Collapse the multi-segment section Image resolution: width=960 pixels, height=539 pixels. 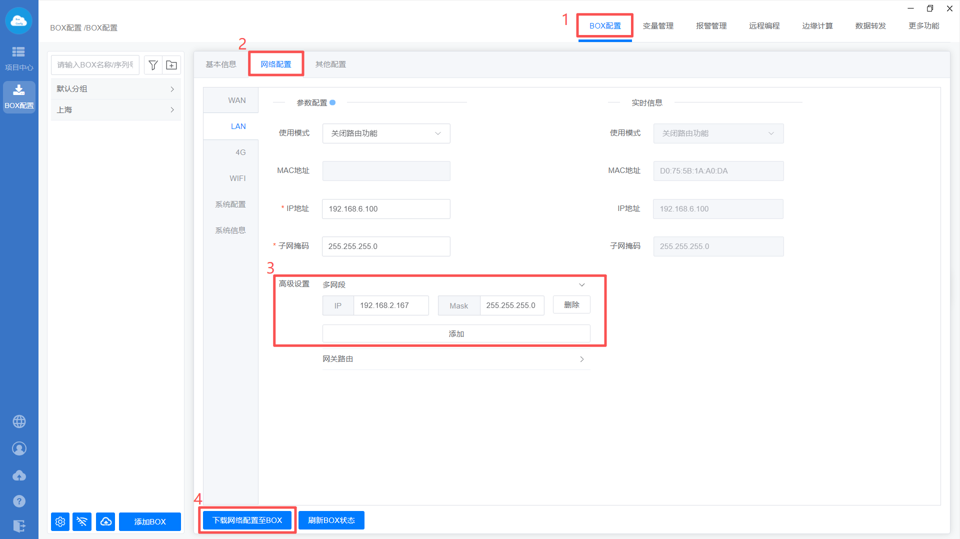(x=581, y=284)
